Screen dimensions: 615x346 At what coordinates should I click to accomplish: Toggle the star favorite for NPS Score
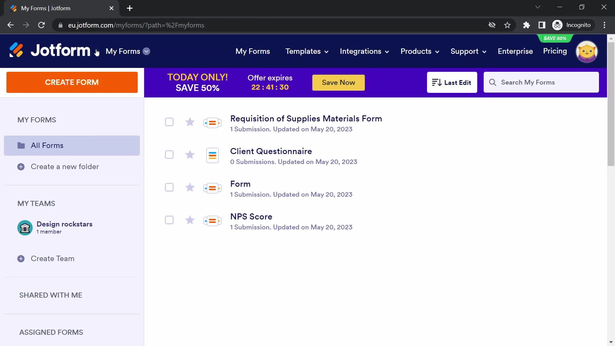190,220
